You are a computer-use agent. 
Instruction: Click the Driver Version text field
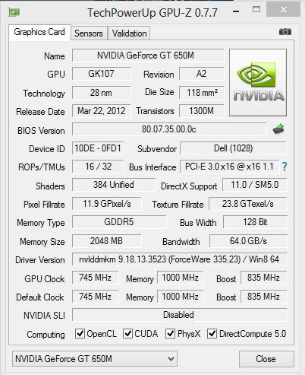[x=180, y=259]
